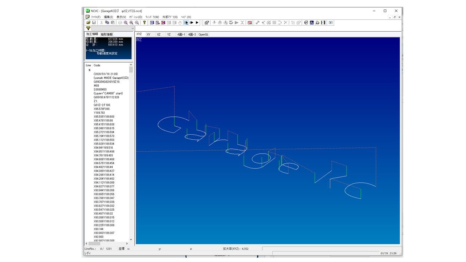Screen dimensions: 466x262
Task: Select the YZ view tab
Action: (169, 34)
